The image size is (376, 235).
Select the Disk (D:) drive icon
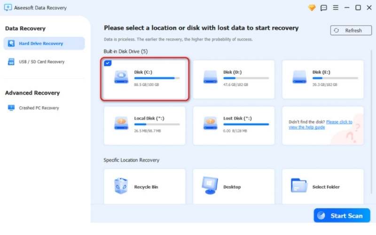point(210,77)
